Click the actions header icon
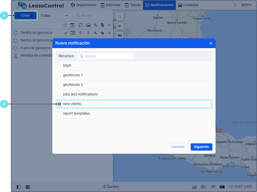Viewport: 257px width, 192px height. 73,25
